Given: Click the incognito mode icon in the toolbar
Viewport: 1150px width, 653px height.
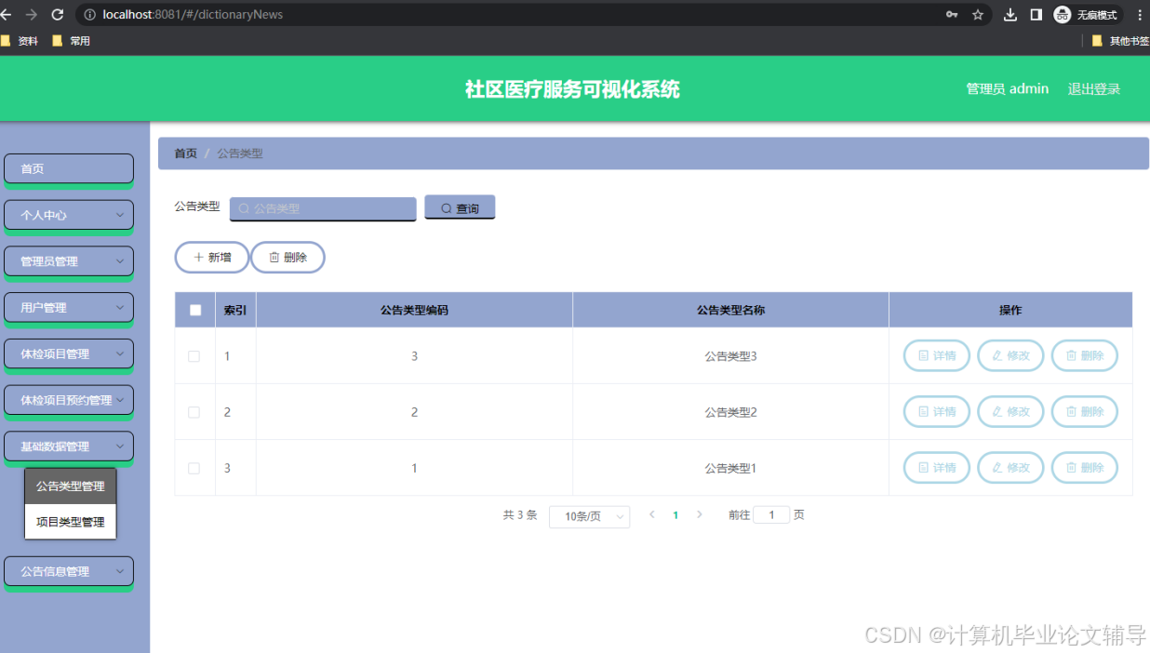Looking at the screenshot, I should [1062, 14].
